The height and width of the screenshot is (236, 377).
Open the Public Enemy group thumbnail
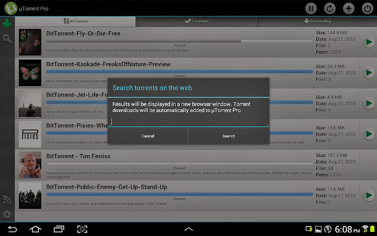pyautogui.click(x=30, y=195)
